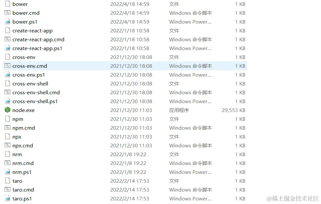
Task: Click the cross-env-shell.ps1 PowerShell icon
Action: pyautogui.click(x=8, y=101)
